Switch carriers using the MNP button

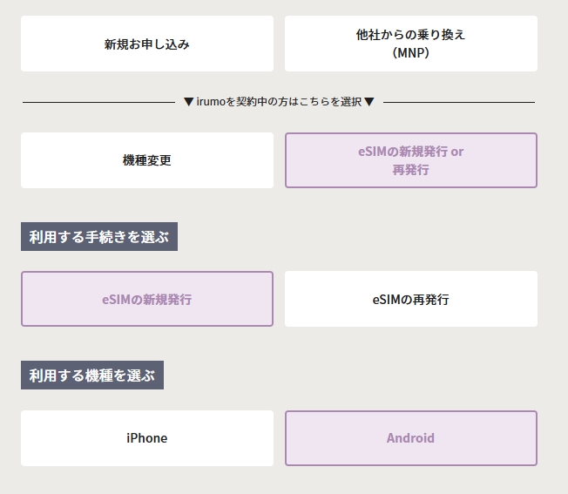(x=410, y=44)
